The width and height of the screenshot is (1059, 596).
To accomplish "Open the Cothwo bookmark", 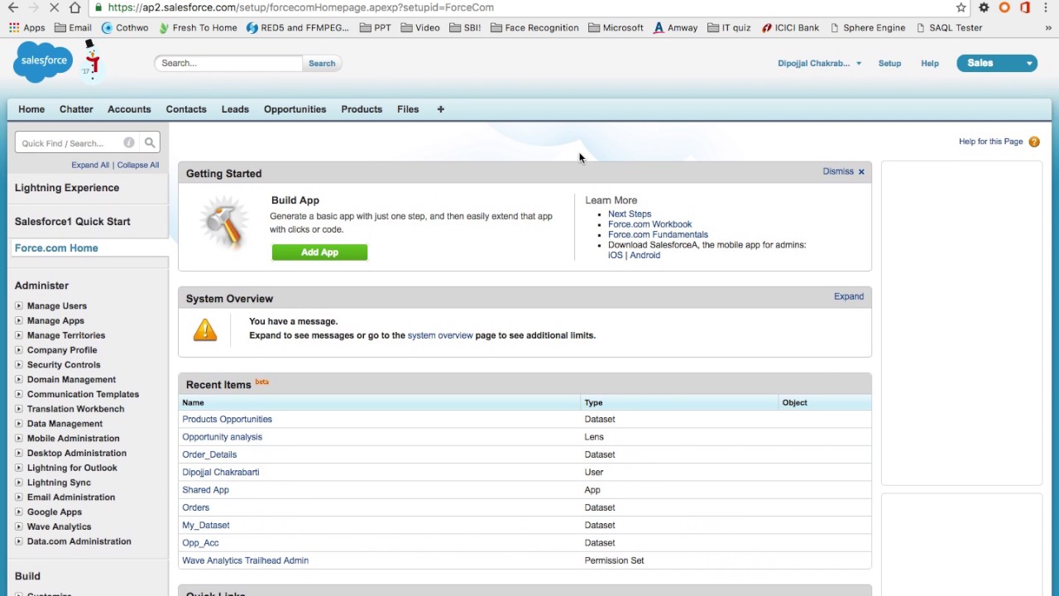I will point(125,27).
